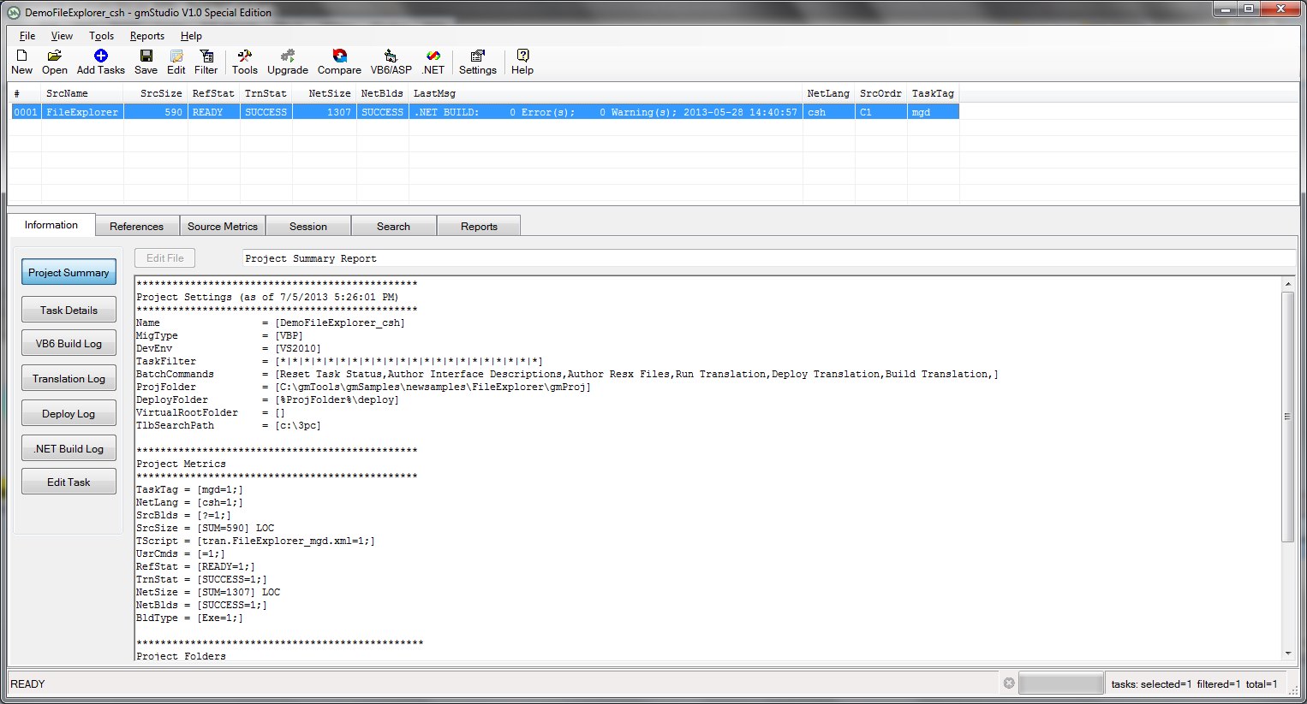
Task: Launch the Compare tool icon
Action: (x=339, y=56)
